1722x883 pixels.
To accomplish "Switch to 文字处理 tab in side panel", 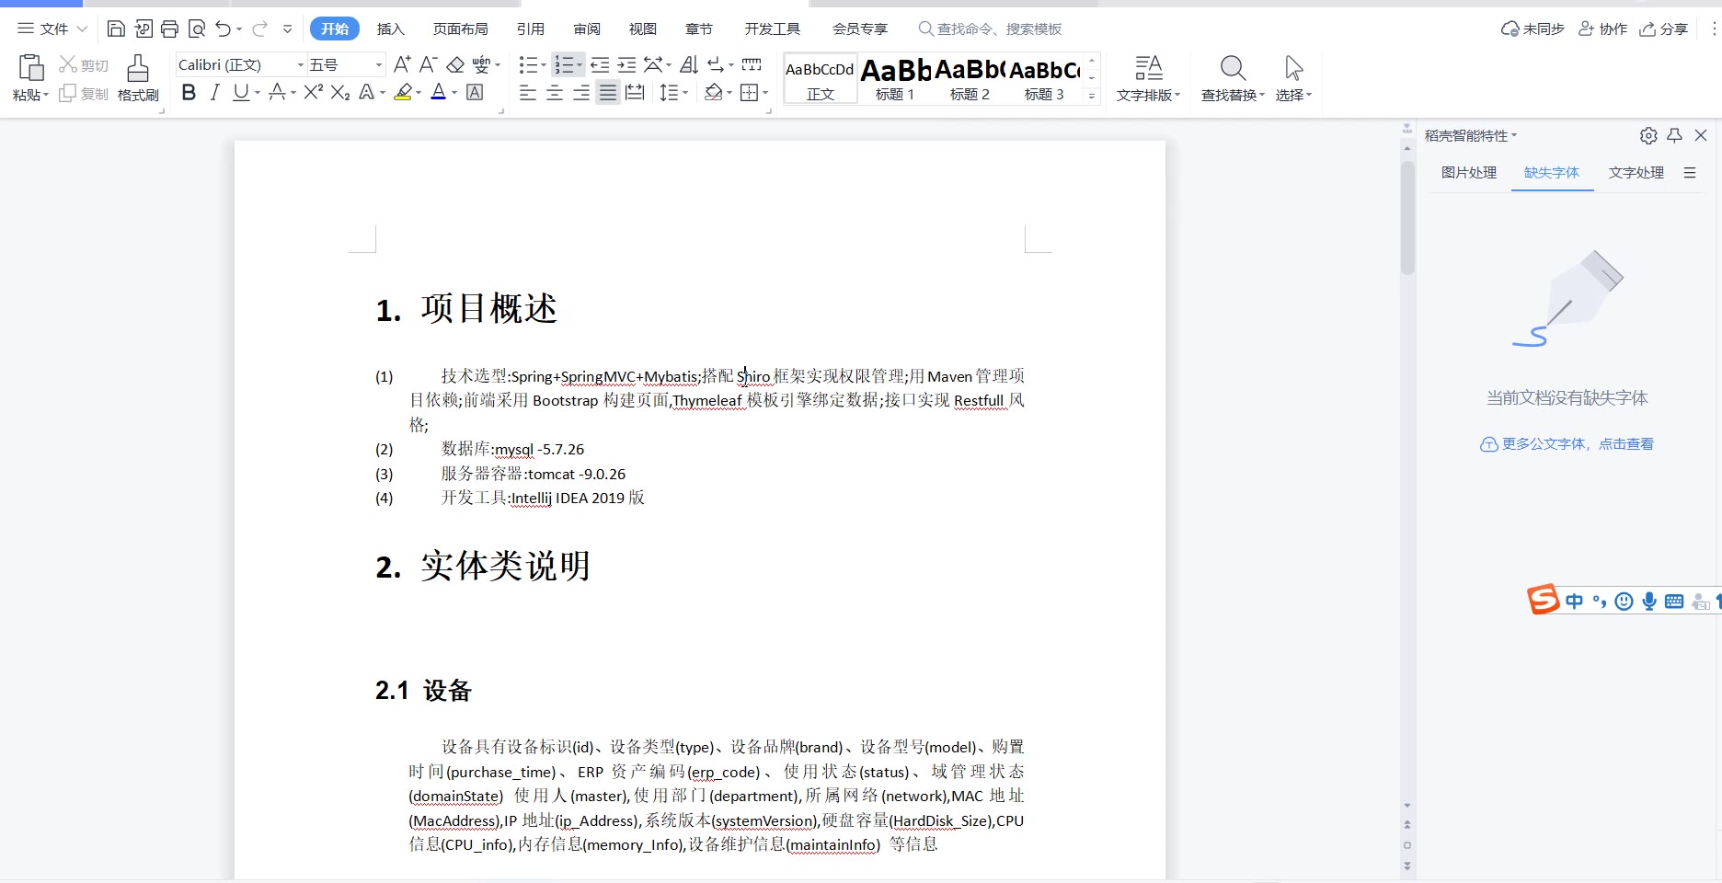I will [x=1636, y=172].
